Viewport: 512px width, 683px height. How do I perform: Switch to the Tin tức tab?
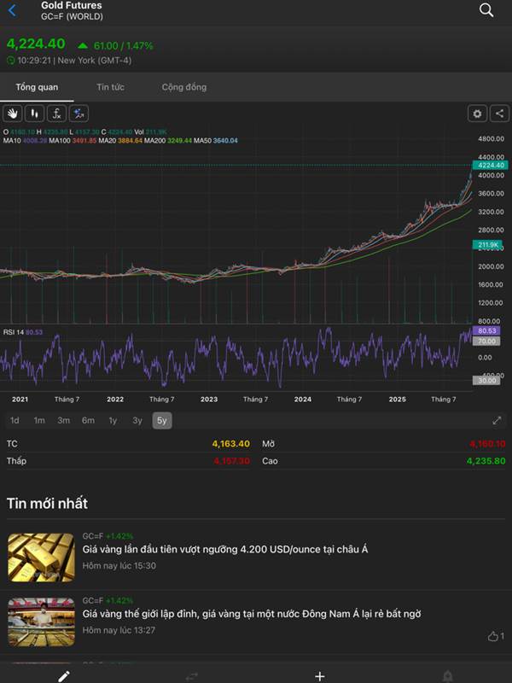tap(110, 87)
